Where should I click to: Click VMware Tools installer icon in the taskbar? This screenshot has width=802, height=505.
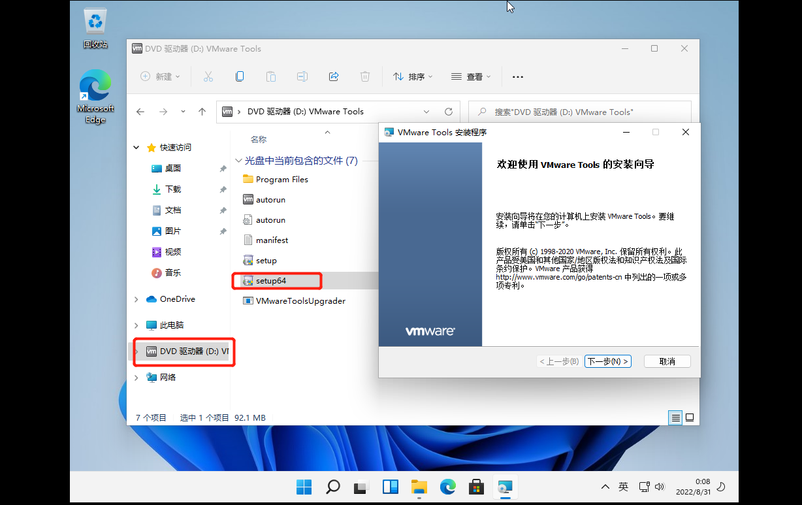click(505, 487)
